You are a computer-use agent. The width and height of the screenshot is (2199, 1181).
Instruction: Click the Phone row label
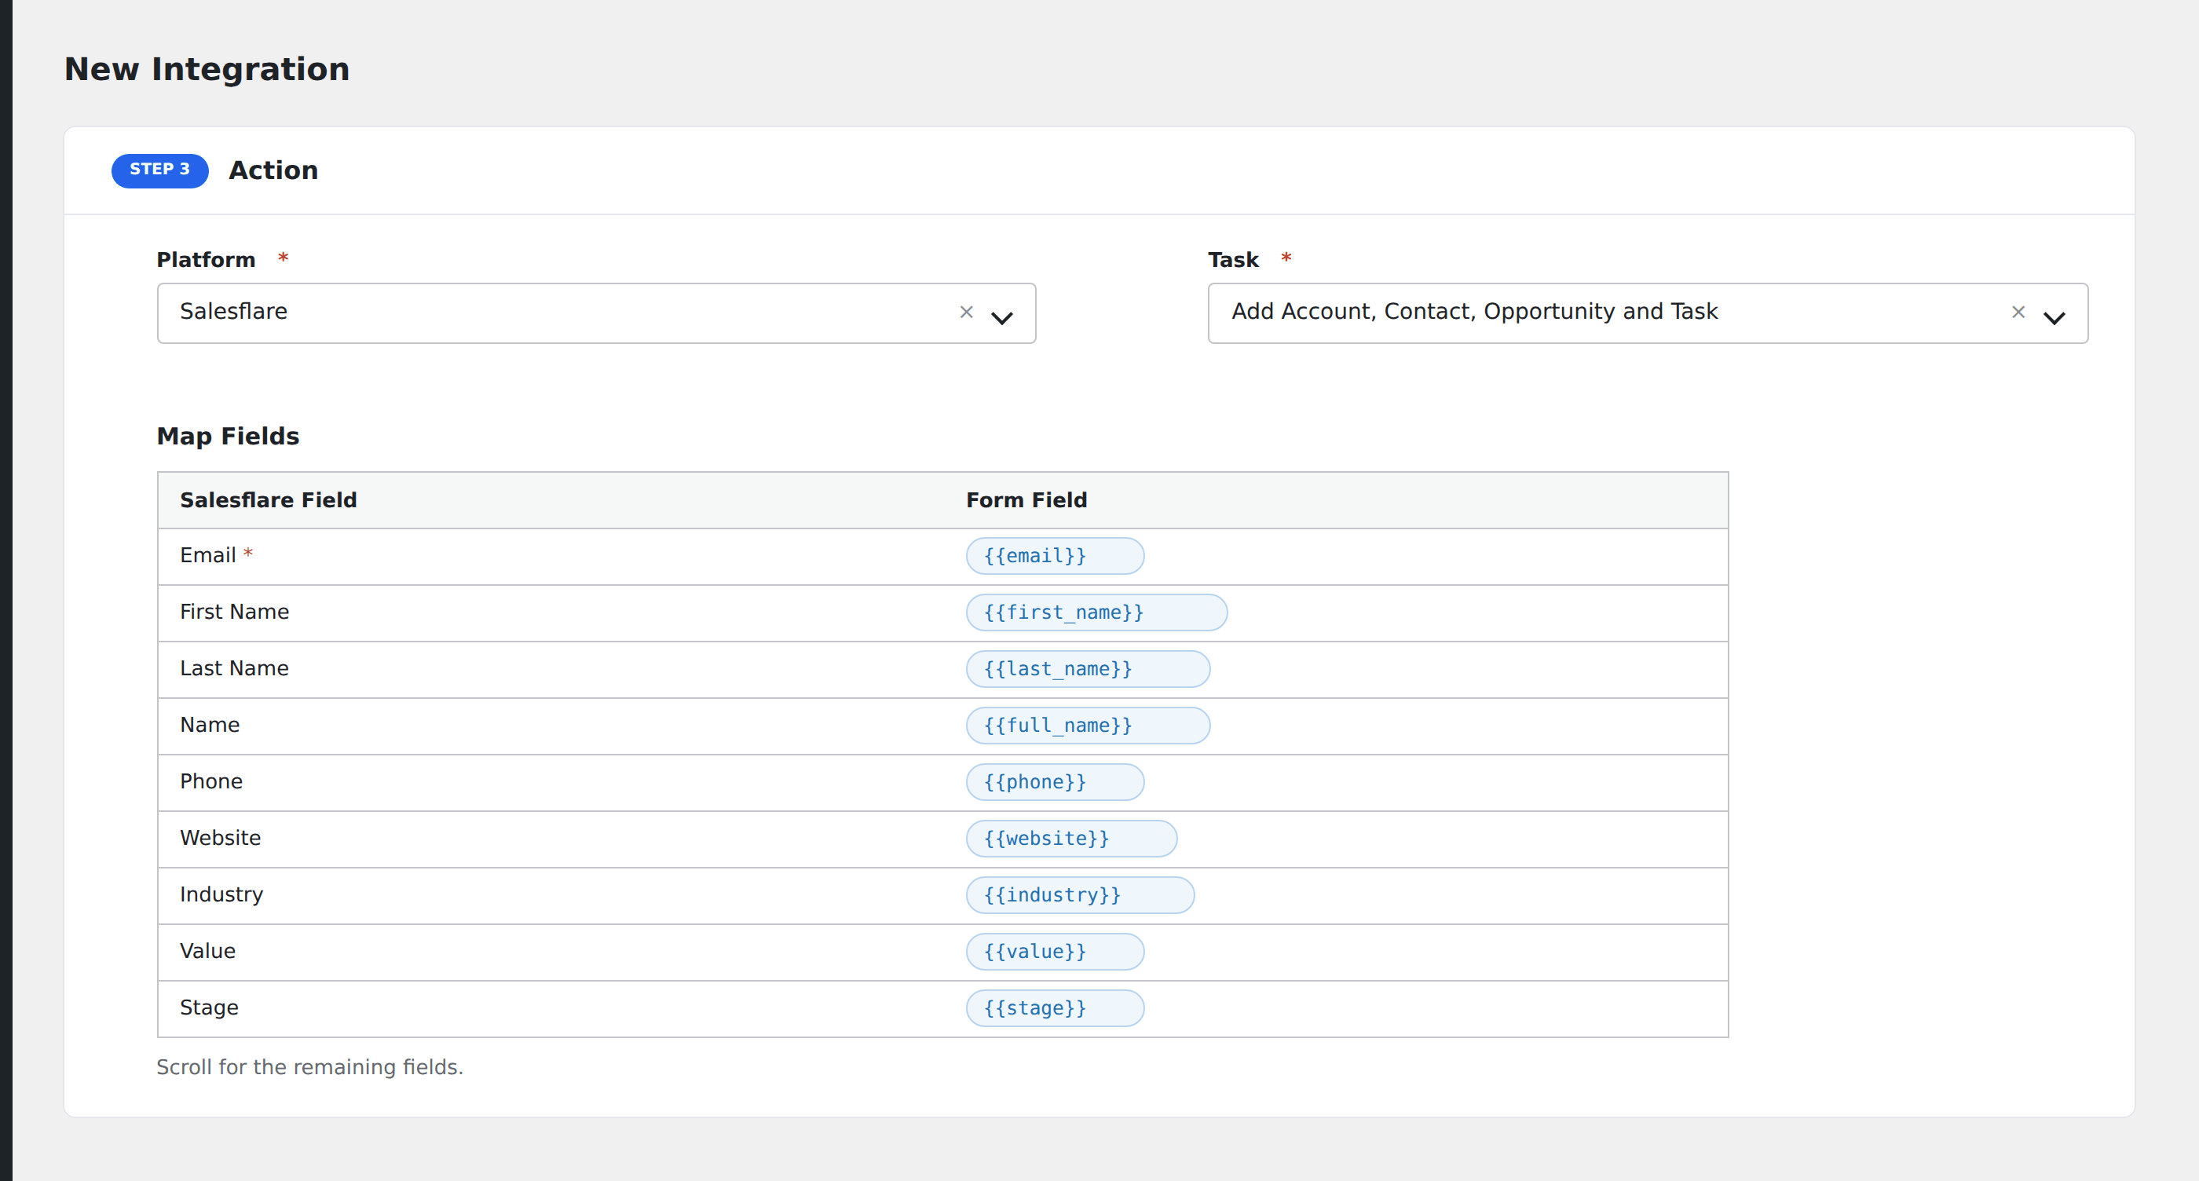[x=210, y=781]
